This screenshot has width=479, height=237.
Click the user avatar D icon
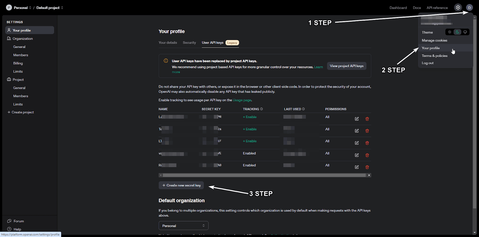[469, 7]
